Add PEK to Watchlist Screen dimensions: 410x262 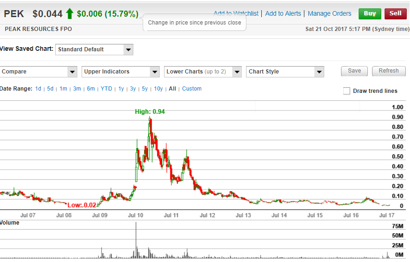pyautogui.click(x=236, y=13)
